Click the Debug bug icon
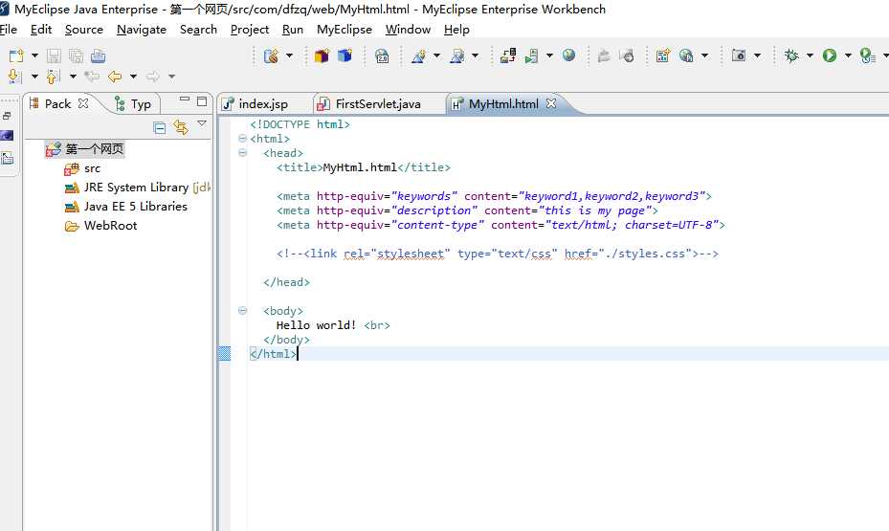This screenshot has width=889, height=531. [791, 55]
